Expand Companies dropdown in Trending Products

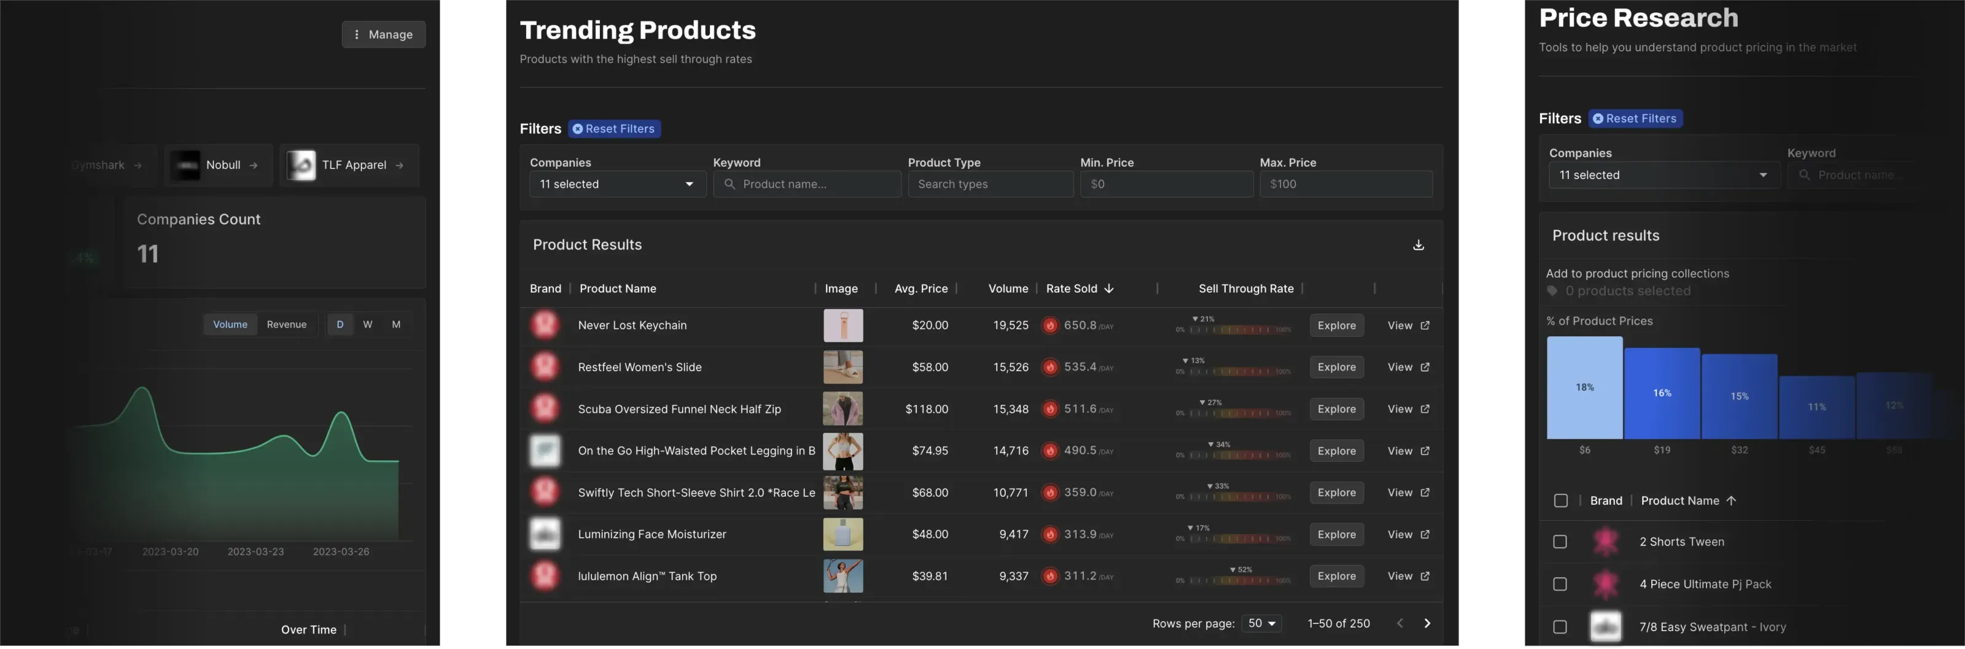point(617,185)
